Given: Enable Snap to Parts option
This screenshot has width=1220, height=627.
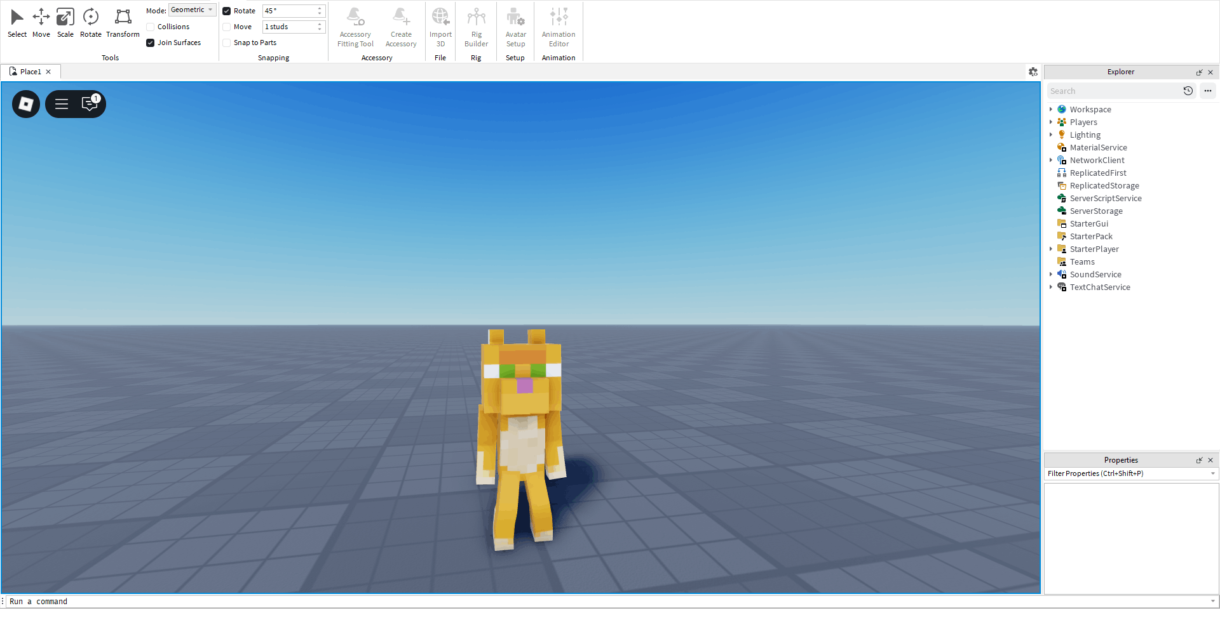Looking at the screenshot, I should coord(227,43).
